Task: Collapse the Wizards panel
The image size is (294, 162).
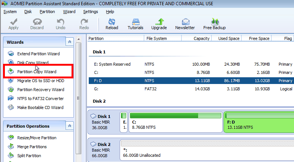Action: (x=70, y=42)
